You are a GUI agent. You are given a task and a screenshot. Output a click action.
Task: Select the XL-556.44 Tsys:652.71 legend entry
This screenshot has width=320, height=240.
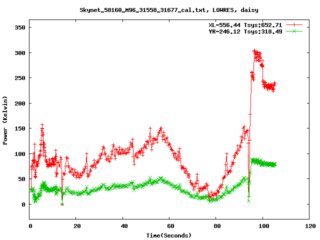point(245,25)
